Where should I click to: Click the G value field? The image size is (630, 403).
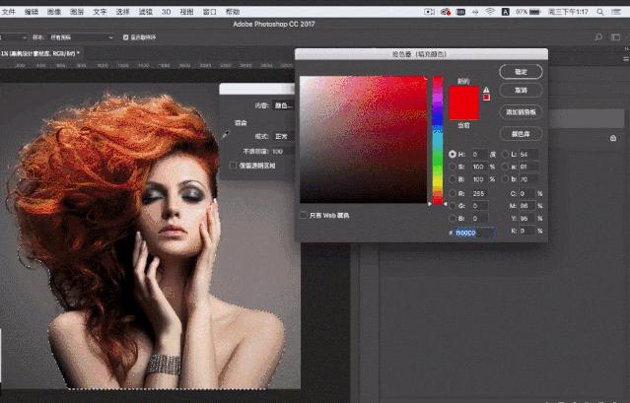pyautogui.click(x=479, y=206)
